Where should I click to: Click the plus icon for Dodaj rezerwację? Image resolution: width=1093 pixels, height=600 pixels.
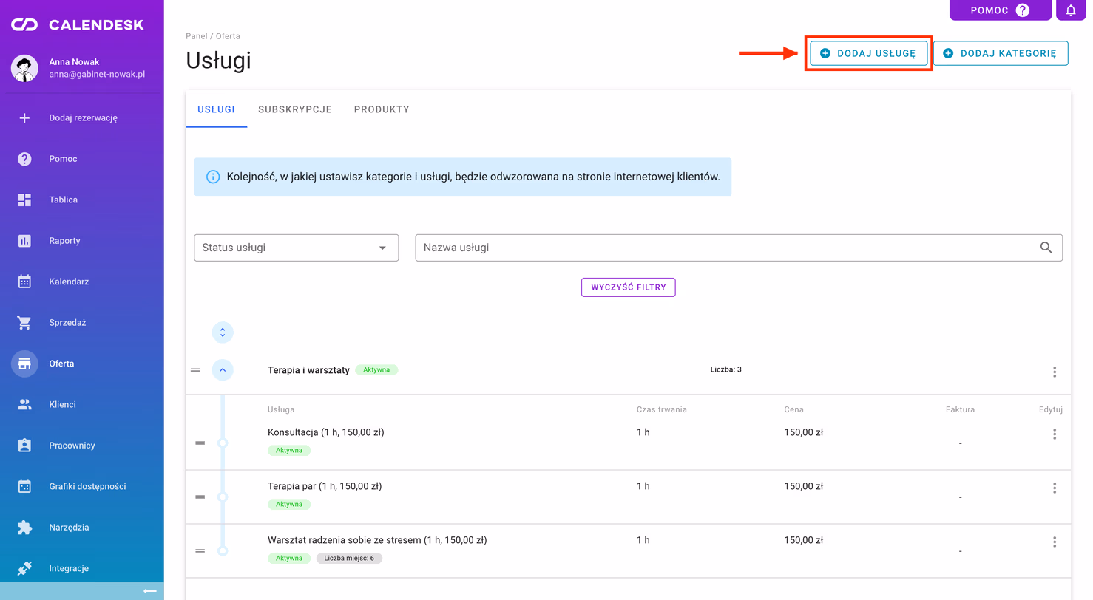point(24,117)
